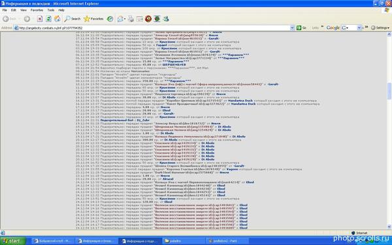Open the Google search box dropdown
The width and height of the screenshot is (392, 245).
[x=359, y=27]
